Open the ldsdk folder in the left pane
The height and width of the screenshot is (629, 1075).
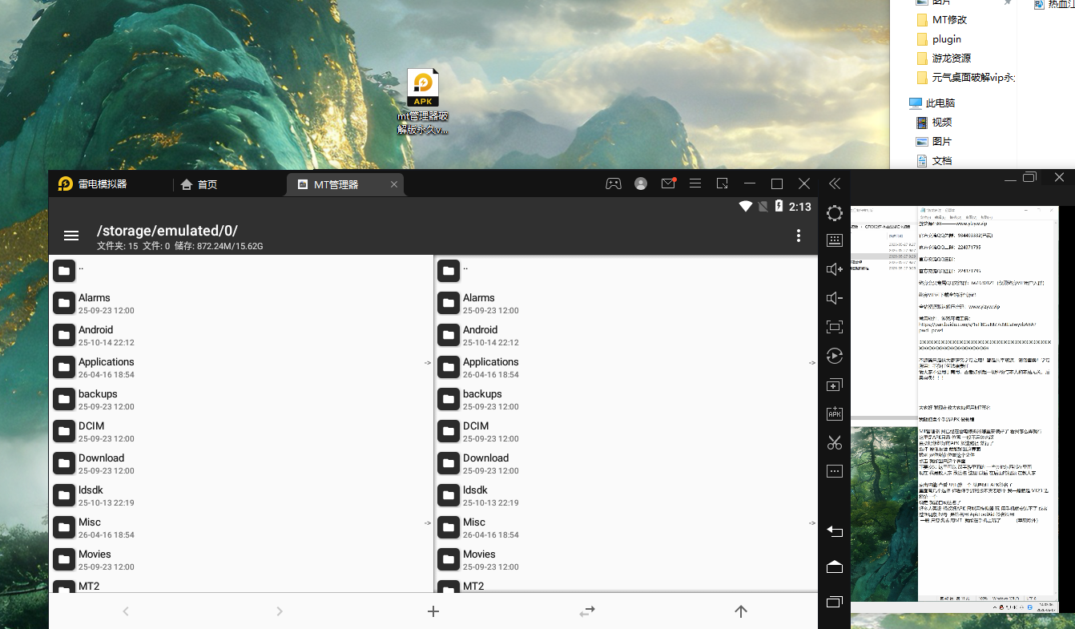[240, 495]
